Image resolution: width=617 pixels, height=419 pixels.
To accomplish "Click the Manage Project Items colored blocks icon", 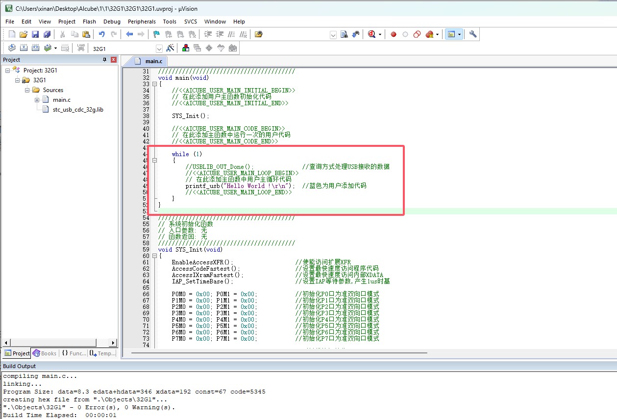I will 186,48.
